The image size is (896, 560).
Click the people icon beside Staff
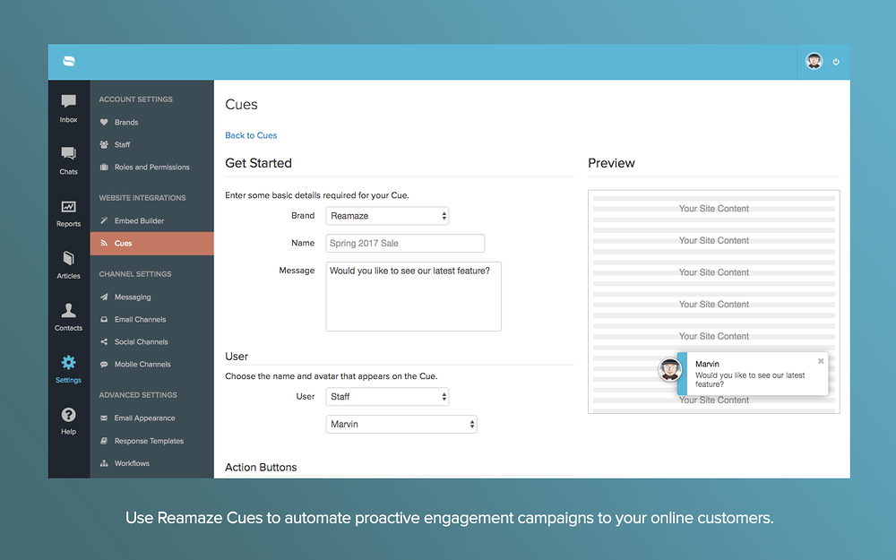tap(104, 144)
